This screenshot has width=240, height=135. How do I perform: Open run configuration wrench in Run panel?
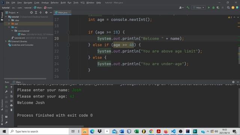[6, 91]
